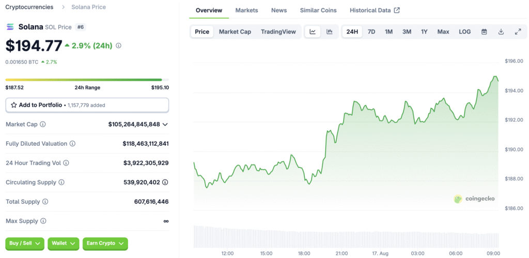This screenshot has width=529, height=258.
Task: Select the 7D time range
Action: point(371,32)
